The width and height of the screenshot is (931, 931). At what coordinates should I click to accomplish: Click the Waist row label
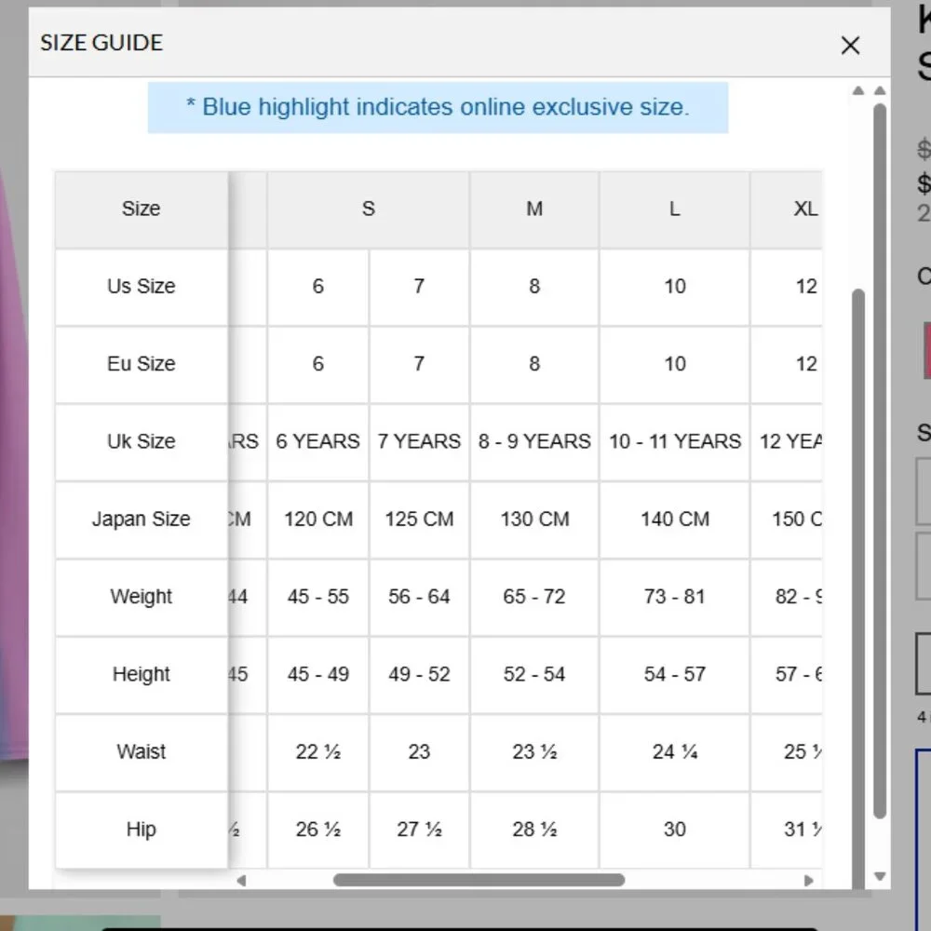(x=142, y=751)
